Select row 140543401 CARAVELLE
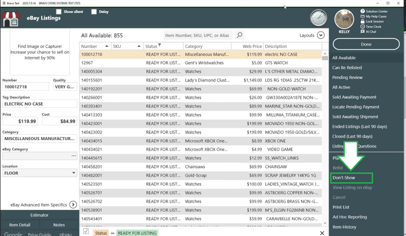 201,218
